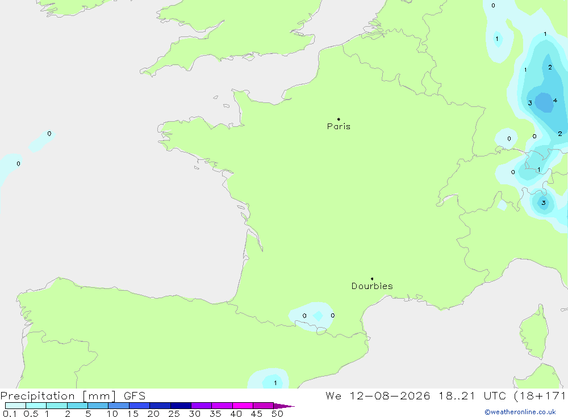
Task: Click the Dourbies location label
Action: (x=372, y=286)
